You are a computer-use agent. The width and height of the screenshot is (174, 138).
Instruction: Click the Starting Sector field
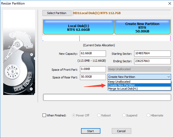(x=152, y=53)
